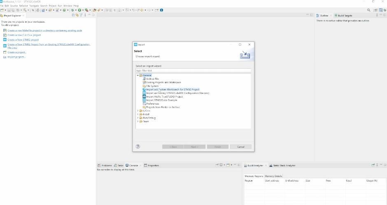
Task: Click the Outline view menu dots
Action: 377,15
